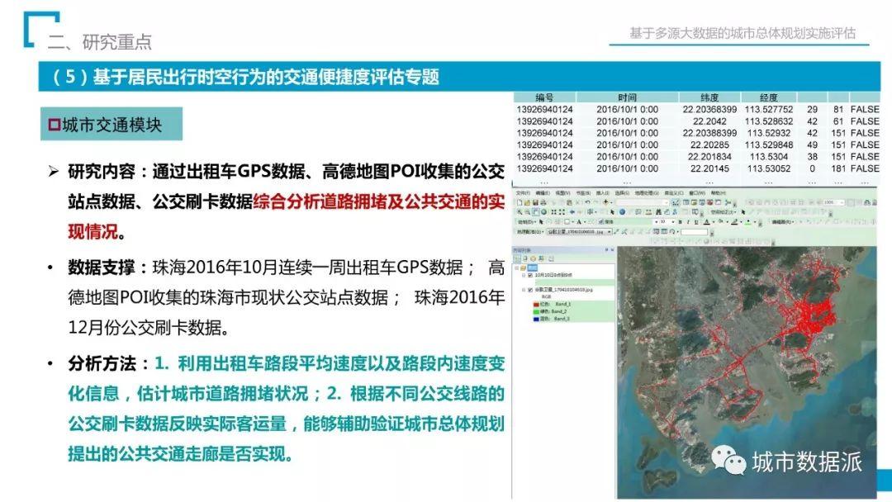Collapse the root Layers data frame node

(516, 268)
